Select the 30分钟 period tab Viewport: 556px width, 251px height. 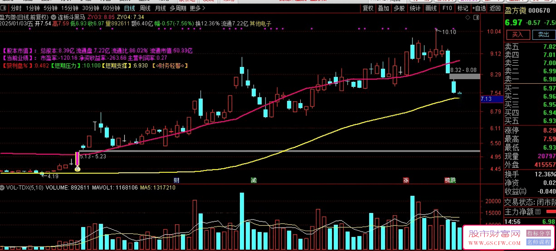click(90, 8)
